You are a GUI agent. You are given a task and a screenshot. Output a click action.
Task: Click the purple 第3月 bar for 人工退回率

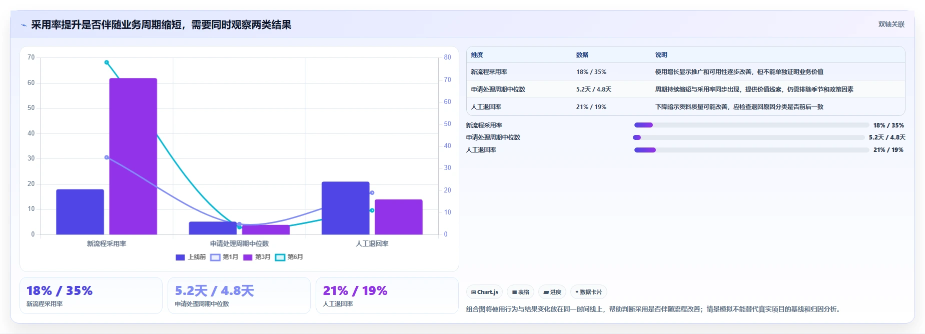point(398,217)
